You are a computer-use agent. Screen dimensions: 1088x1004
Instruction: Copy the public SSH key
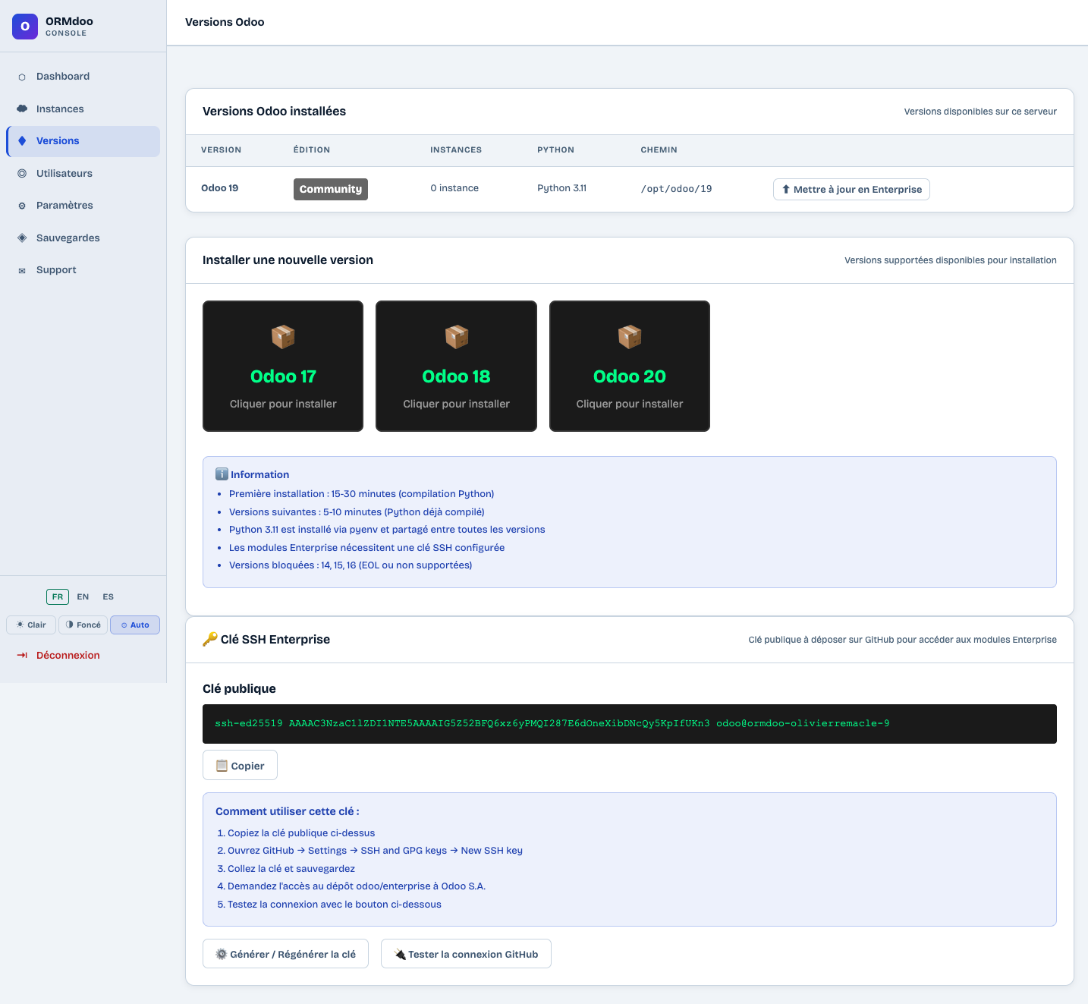click(x=240, y=765)
